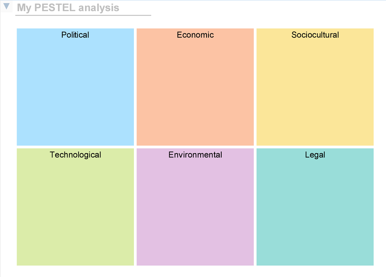Viewport: 386px width, 277px height.
Task: Click the white gap between Political and Economic boxes
Action: (135, 87)
